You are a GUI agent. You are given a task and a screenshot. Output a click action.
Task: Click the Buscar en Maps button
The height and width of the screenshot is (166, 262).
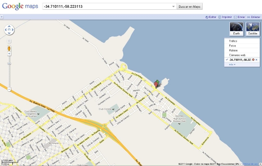click(190, 7)
